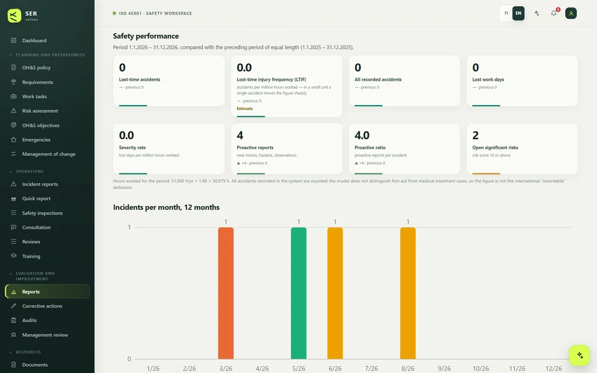Click the Reviews list icon

(x=14, y=242)
